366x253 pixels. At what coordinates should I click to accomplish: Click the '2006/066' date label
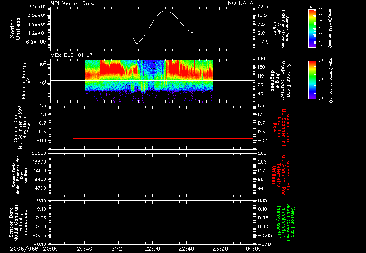click(x=24, y=249)
